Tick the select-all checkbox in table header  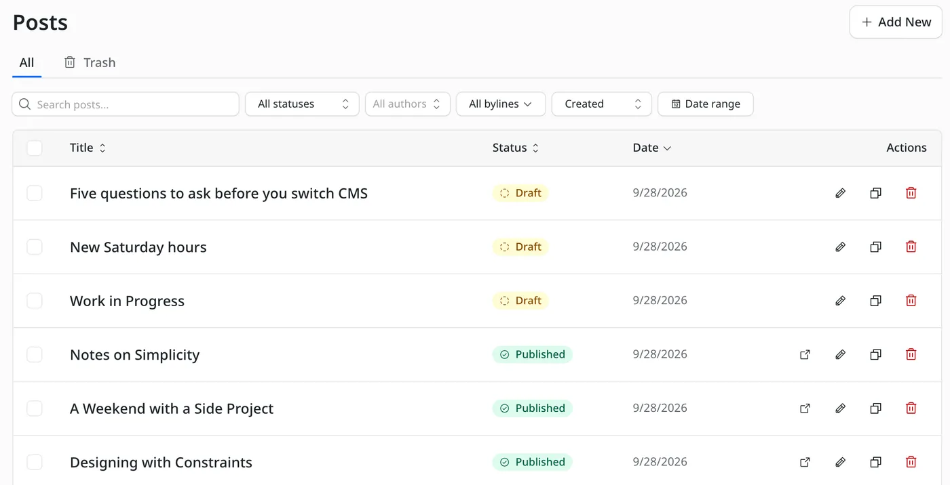pyautogui.click(x=35, y=148)
